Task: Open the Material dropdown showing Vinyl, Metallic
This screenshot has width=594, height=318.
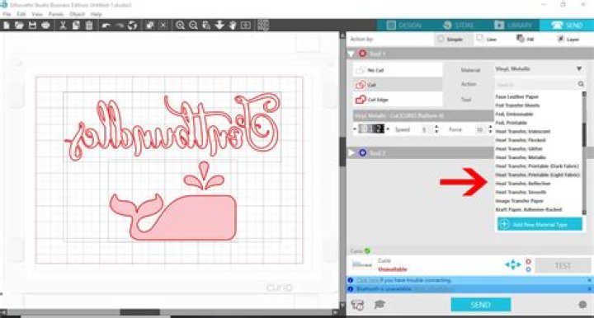Action: [x=539, y=69]
